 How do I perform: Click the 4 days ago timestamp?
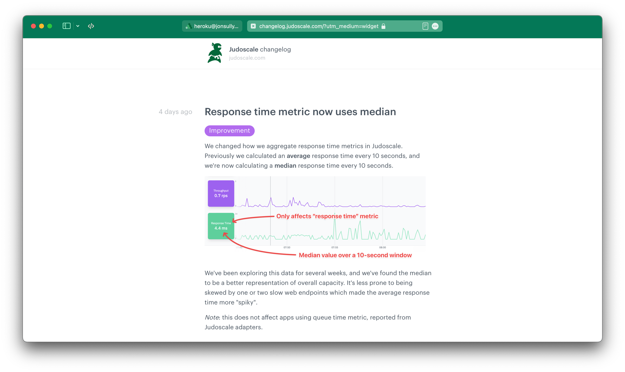click(175, 112)
